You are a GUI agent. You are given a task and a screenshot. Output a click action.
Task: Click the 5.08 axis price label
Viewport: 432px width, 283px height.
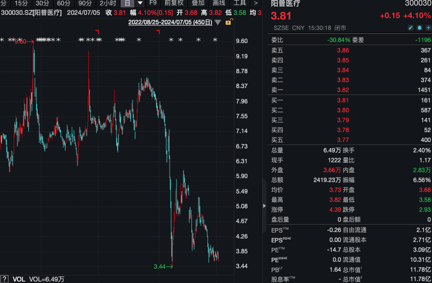(x=242, y=206)
